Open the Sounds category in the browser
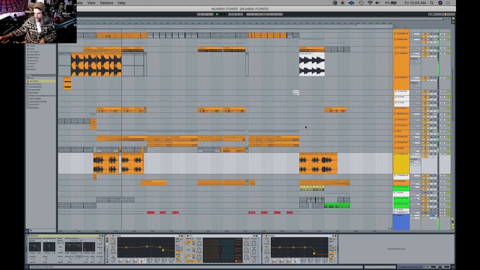This screenshot has width=480, height=270. click(x=32, y=46)
